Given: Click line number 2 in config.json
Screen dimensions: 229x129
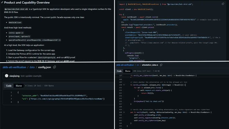Looking at the screenshot, I should 11,96.
